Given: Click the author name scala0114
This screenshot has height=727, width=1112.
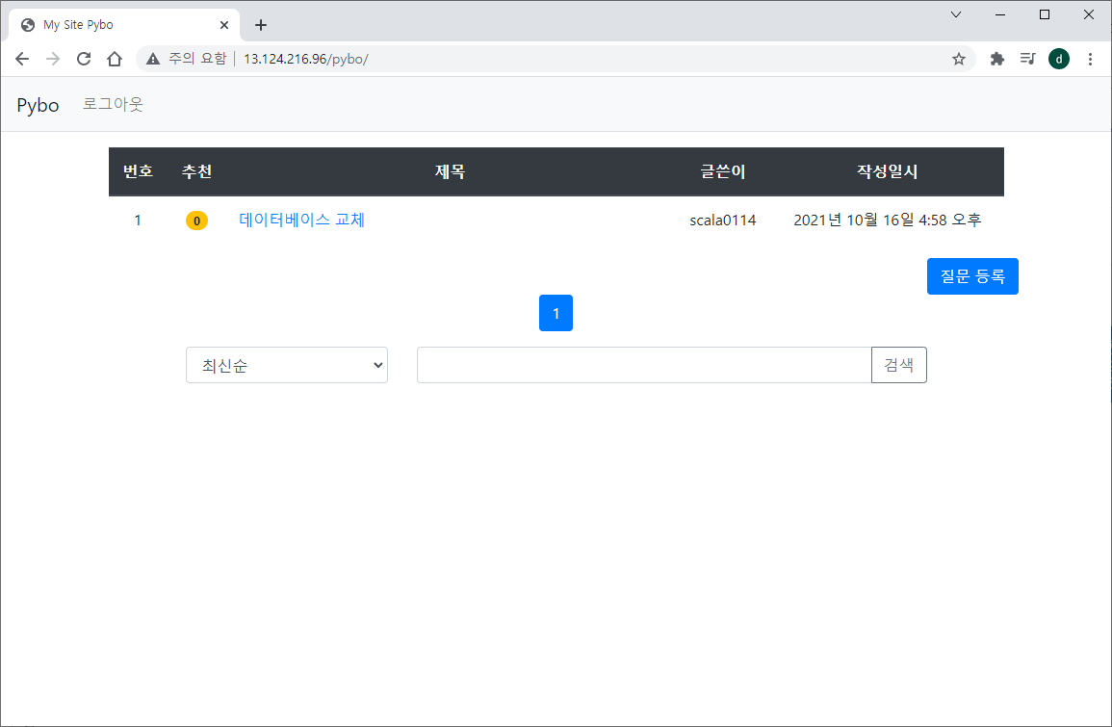Looking at the screenshot, I should click(x=723, y=220).
